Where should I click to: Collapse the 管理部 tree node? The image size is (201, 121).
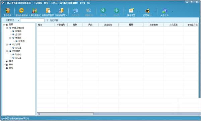point(10,38)
